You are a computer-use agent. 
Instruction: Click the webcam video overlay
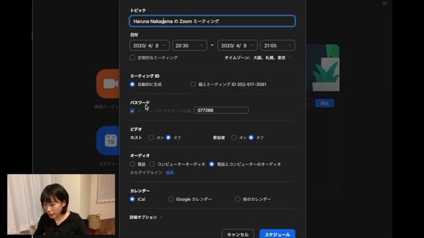coord(61,204)
